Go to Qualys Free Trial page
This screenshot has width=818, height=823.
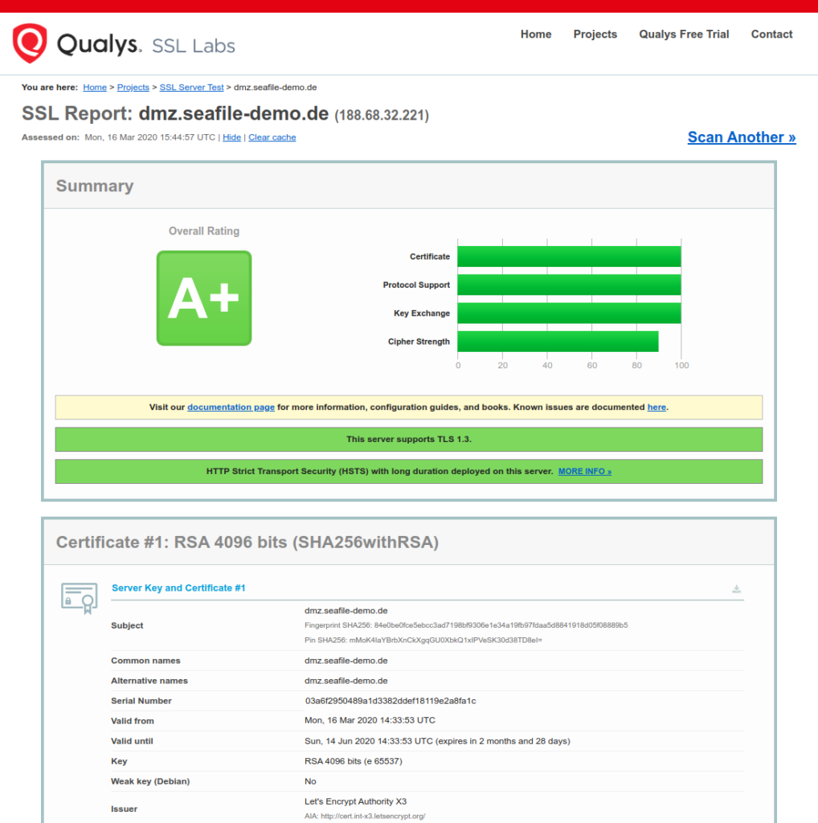[x=684, y=35]
